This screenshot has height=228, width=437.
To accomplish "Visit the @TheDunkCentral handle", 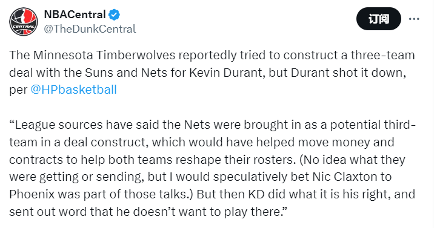I will 90,29.
